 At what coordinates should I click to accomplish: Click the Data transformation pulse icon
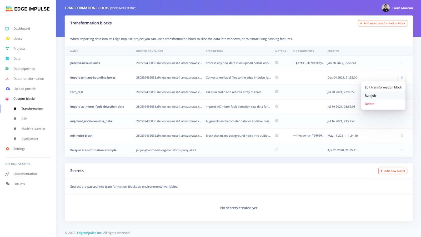[x=7, y=79]
